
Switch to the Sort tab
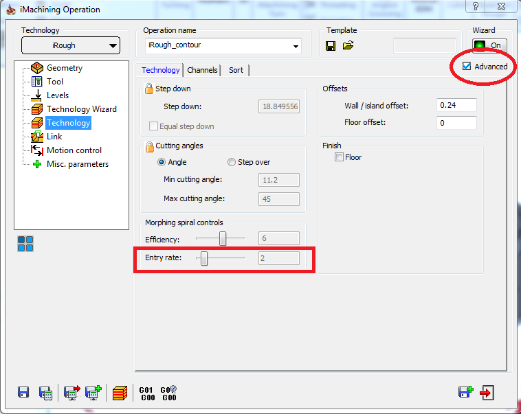click(236, 70)
